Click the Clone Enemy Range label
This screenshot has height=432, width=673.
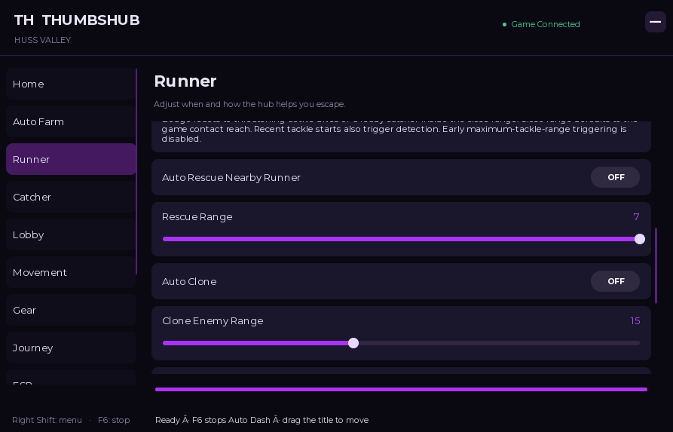pos(213,320)
